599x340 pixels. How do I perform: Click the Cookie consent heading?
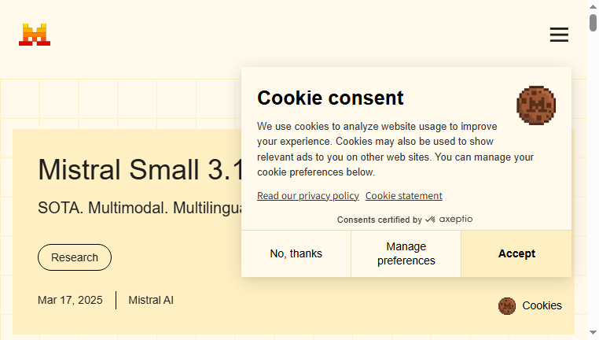(x=330, y=98)
